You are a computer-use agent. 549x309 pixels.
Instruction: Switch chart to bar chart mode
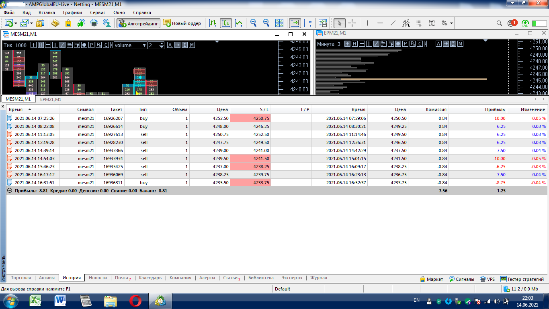click(x=213, y=23)
